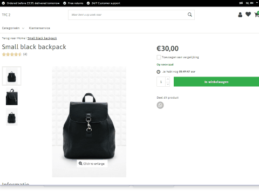Click the compare arrows icon in top bar

coord(241,3)
